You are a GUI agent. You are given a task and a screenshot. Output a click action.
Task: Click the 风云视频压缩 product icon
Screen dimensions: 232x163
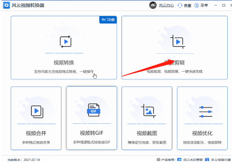[x=207, y=159]
